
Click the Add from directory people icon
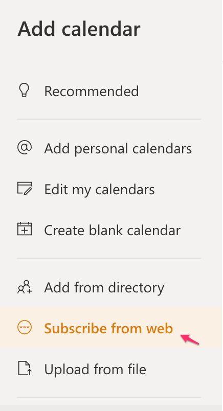[25, 287]
